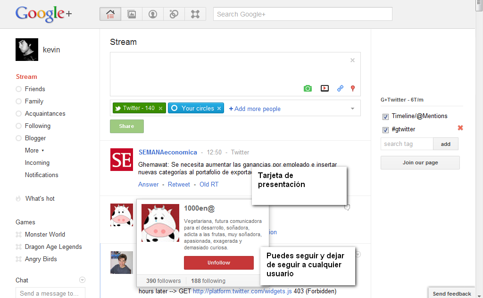Image resolution: width=483 pixels, height=298 pixels.
Task: Open Notifications in the sidebar
Action: point(42,175)
